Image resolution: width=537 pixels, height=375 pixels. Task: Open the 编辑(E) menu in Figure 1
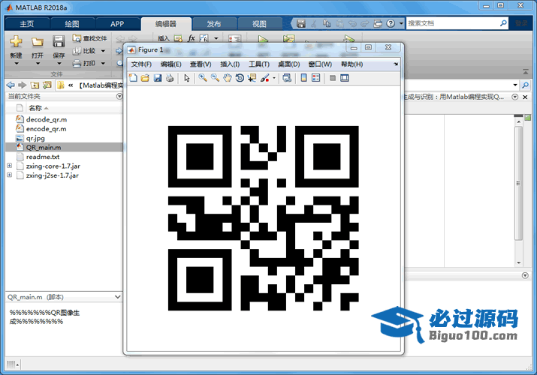[171, 64]
